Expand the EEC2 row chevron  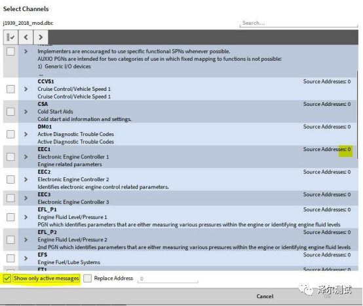click(26, 179)
